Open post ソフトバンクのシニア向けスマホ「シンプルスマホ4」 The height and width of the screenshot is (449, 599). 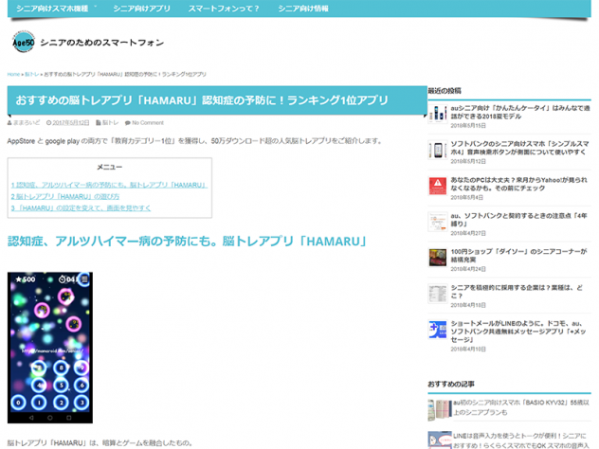tap(520, 148)
